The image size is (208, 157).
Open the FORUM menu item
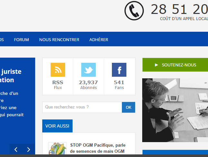(x=22, y=40)
